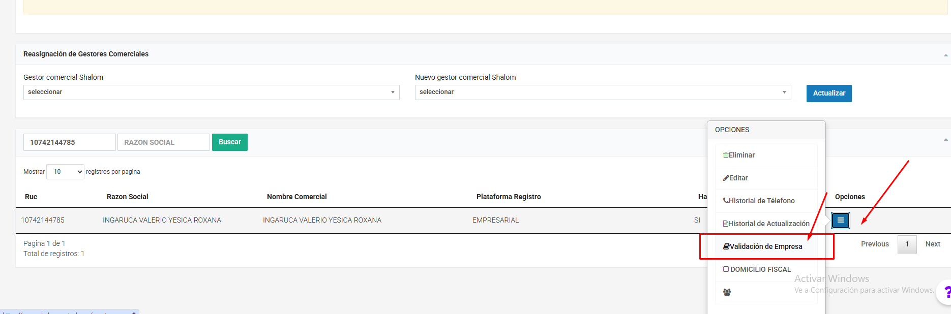The width and height of the screenshot is (951, 314).
Task: Sort table by Razon Social column header
Action: pos(127,197)
